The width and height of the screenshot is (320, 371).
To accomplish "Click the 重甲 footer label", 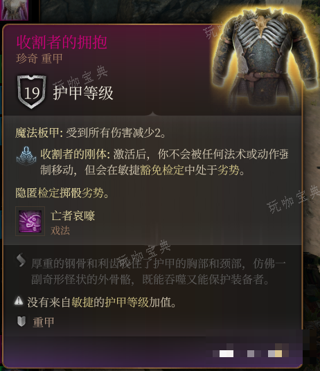I will pyautogui.click(x=44, y=322).
